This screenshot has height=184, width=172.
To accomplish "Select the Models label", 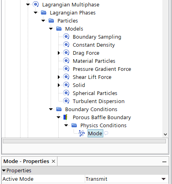I will (74, 29).
